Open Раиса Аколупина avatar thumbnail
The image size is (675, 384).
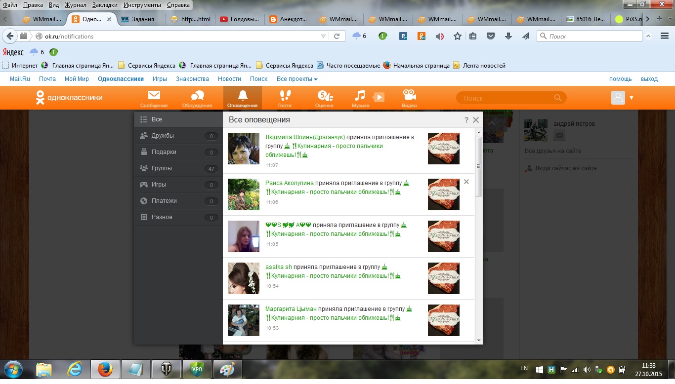[x=244, y=194]
